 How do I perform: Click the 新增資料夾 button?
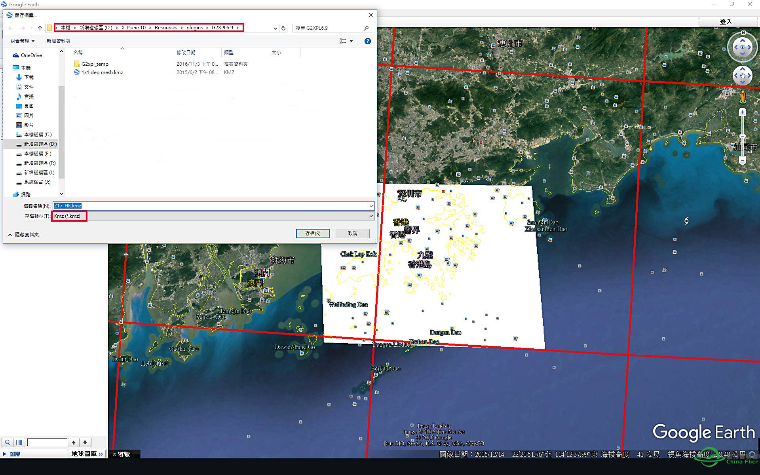pos(59,41)
